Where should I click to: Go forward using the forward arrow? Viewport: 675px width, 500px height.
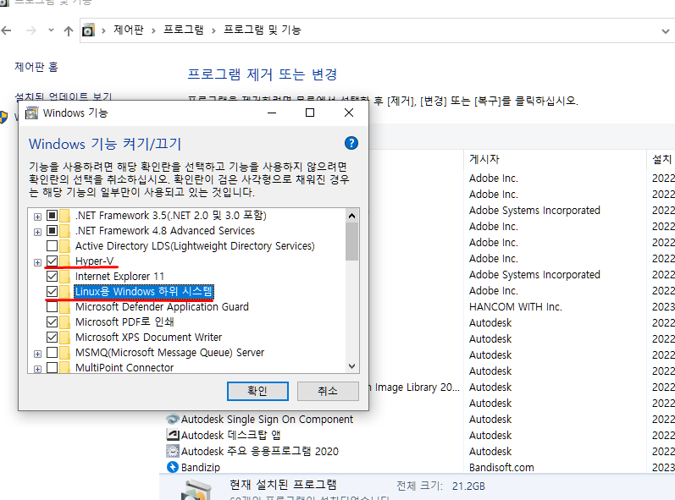pos(31,30)
